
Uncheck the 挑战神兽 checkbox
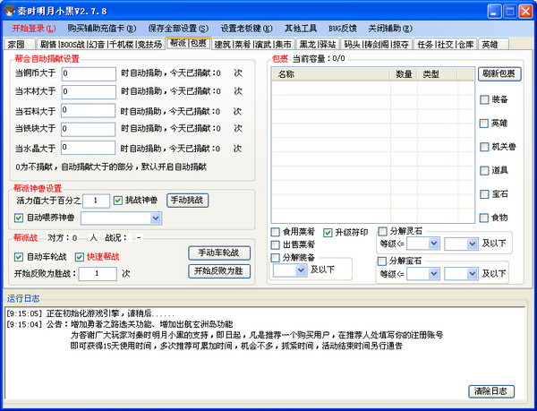pos(118,201)
